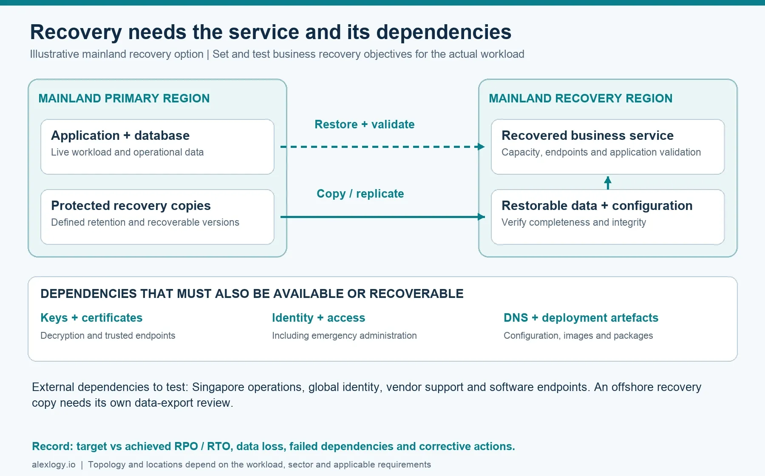This screenshot has height=476, width=765.
Task: Select the "Application + database" heading
Action: click(120, 136)
